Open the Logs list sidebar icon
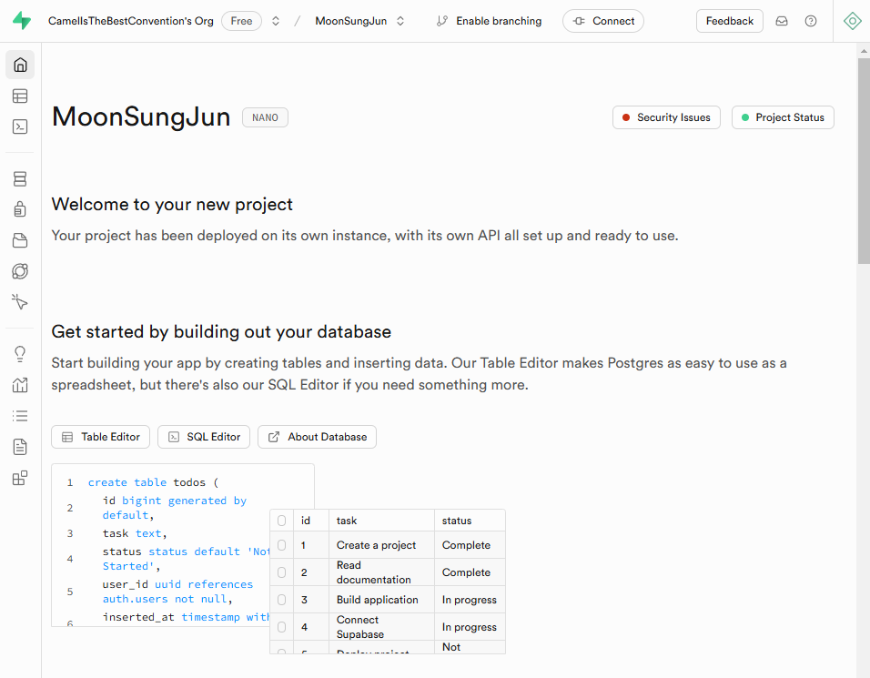Viewport: 870px width, 678px height. pyautogui.click(x=20, y=416)
